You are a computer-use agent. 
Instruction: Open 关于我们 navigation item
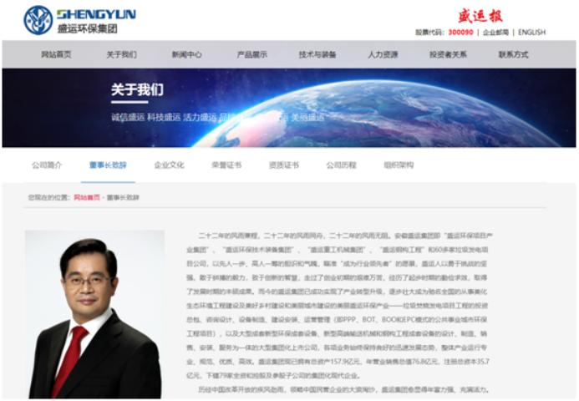tap(121, 54)
